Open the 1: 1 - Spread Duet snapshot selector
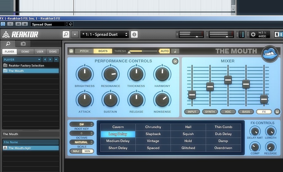 point(104,34)
